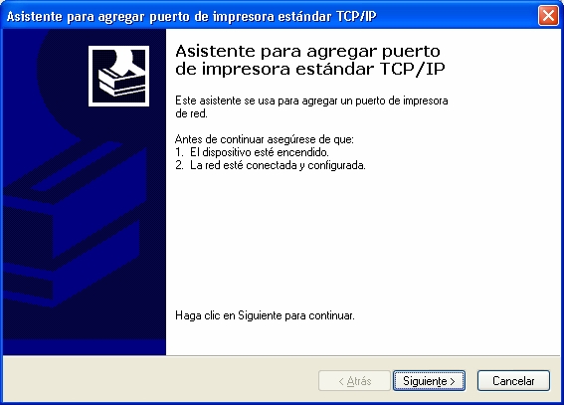Click the empty beige area left of Atrás
Screen dimensions: 564x405
click(x=160, y=379)
